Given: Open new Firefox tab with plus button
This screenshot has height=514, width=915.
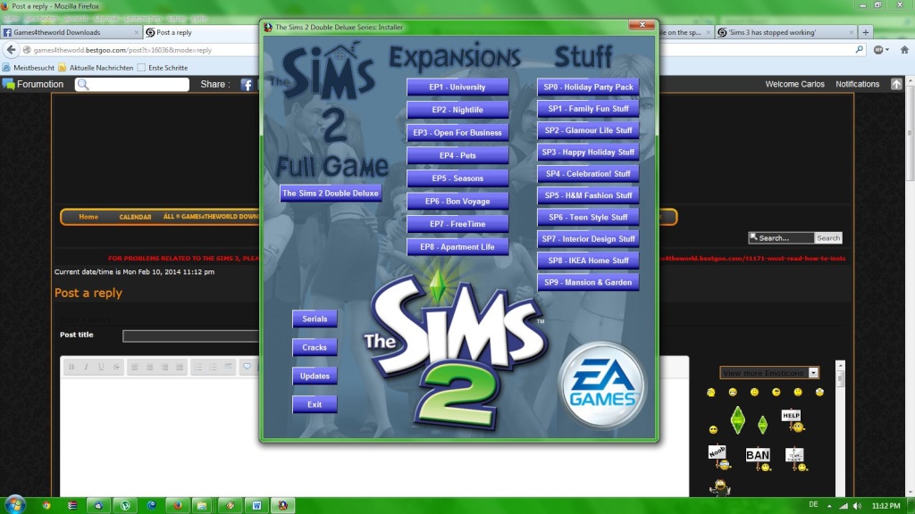Looking at the screenshot, I should point(866,33).
